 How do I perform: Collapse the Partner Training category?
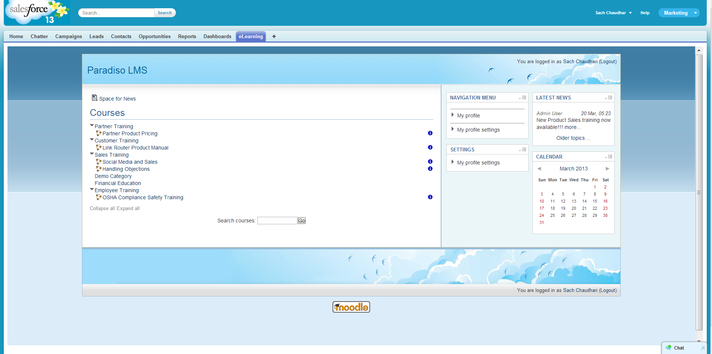pyautogui.click(x=92, y=126)
